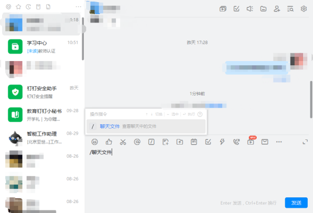313x213 pixels.
Task: Open the live video icon with new badge
Action: click(251, 141)
